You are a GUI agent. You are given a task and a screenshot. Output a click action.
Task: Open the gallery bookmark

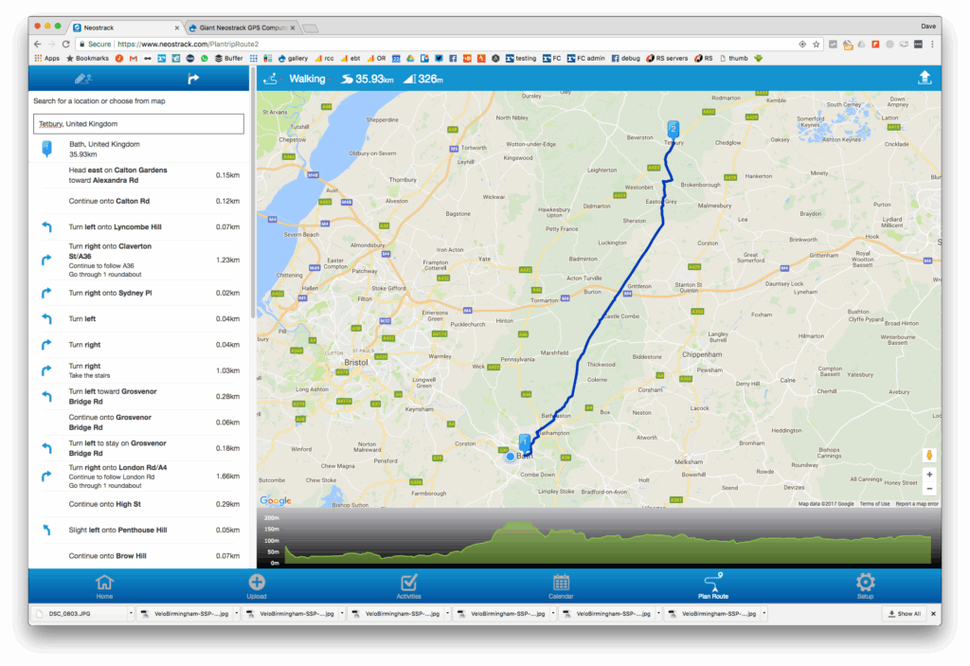click(294, 58)
